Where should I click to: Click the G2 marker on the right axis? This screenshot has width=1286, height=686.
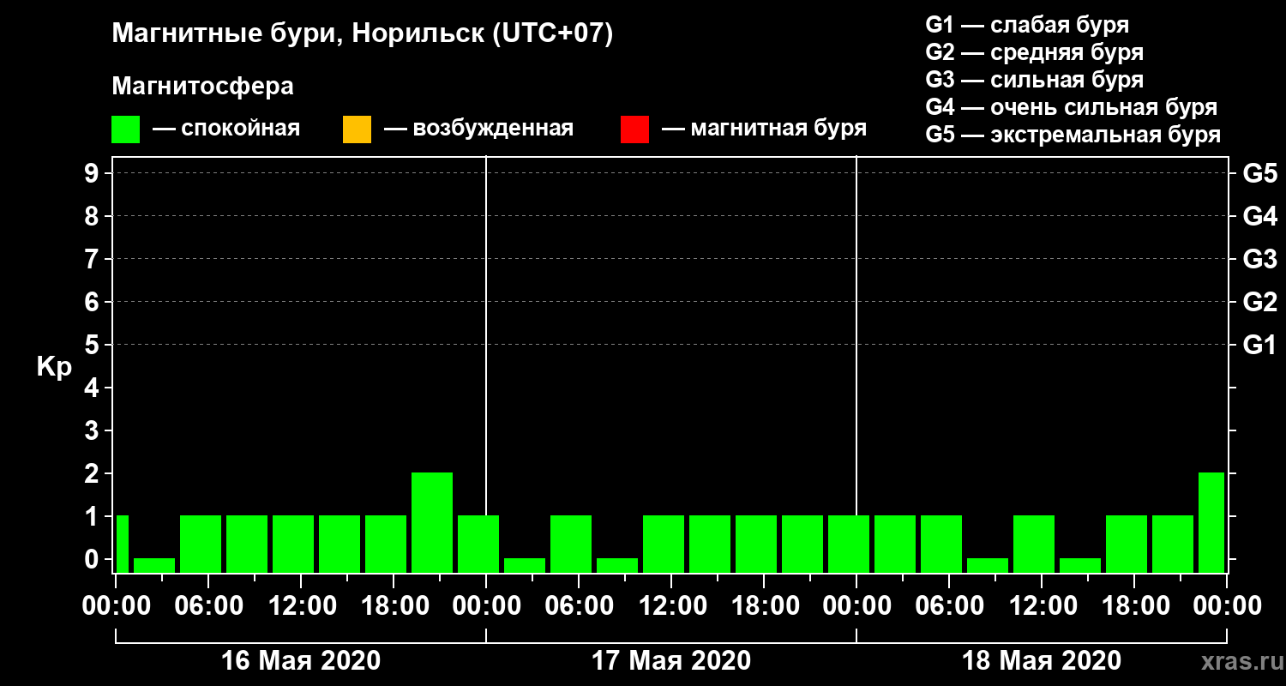click(1259, 302)
